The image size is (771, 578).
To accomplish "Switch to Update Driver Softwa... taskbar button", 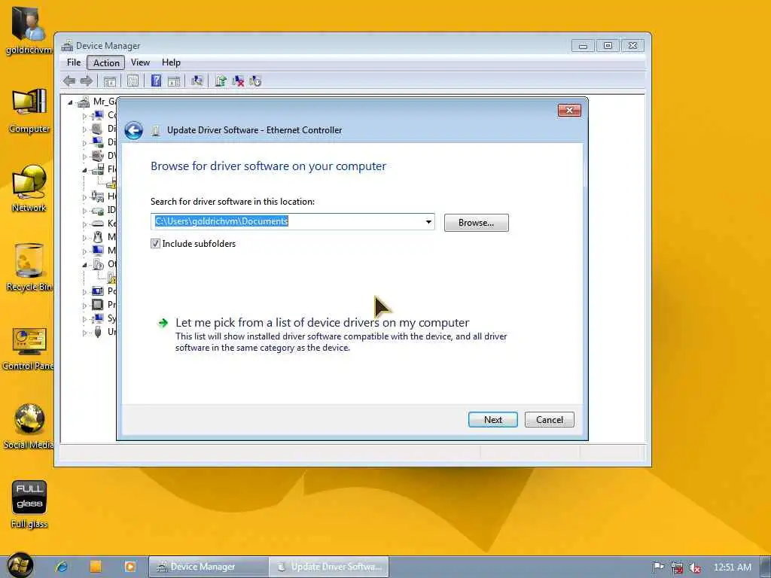I will (329, 567).
